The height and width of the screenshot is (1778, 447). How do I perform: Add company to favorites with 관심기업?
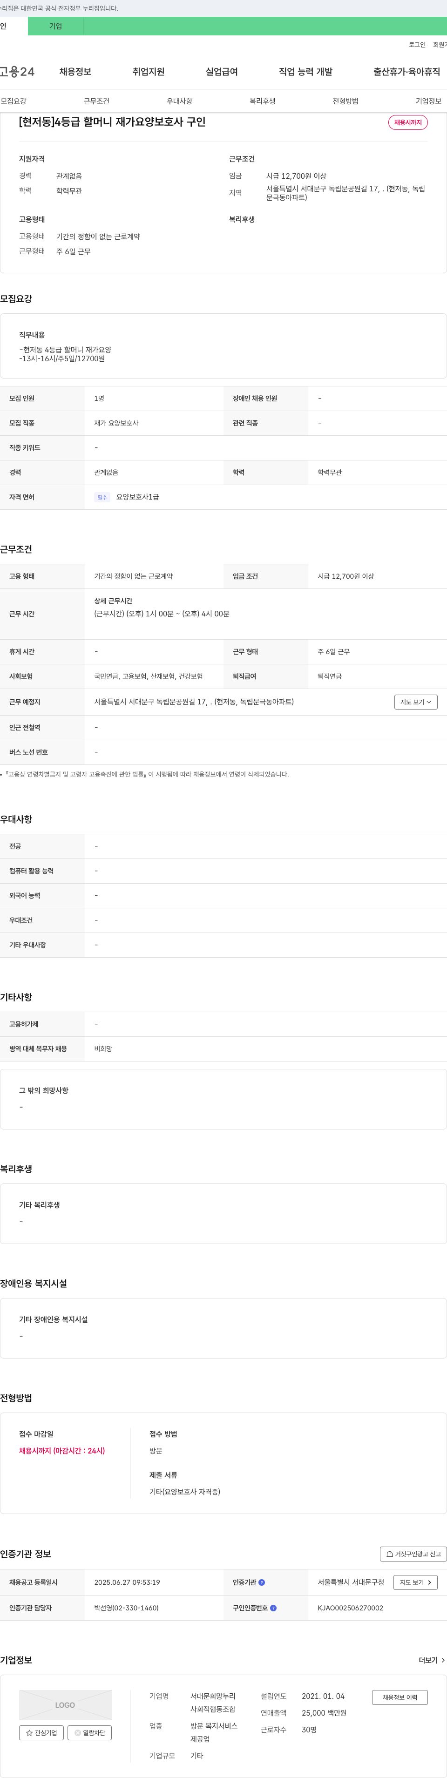pyautogui.click(x=41, y=1733)
